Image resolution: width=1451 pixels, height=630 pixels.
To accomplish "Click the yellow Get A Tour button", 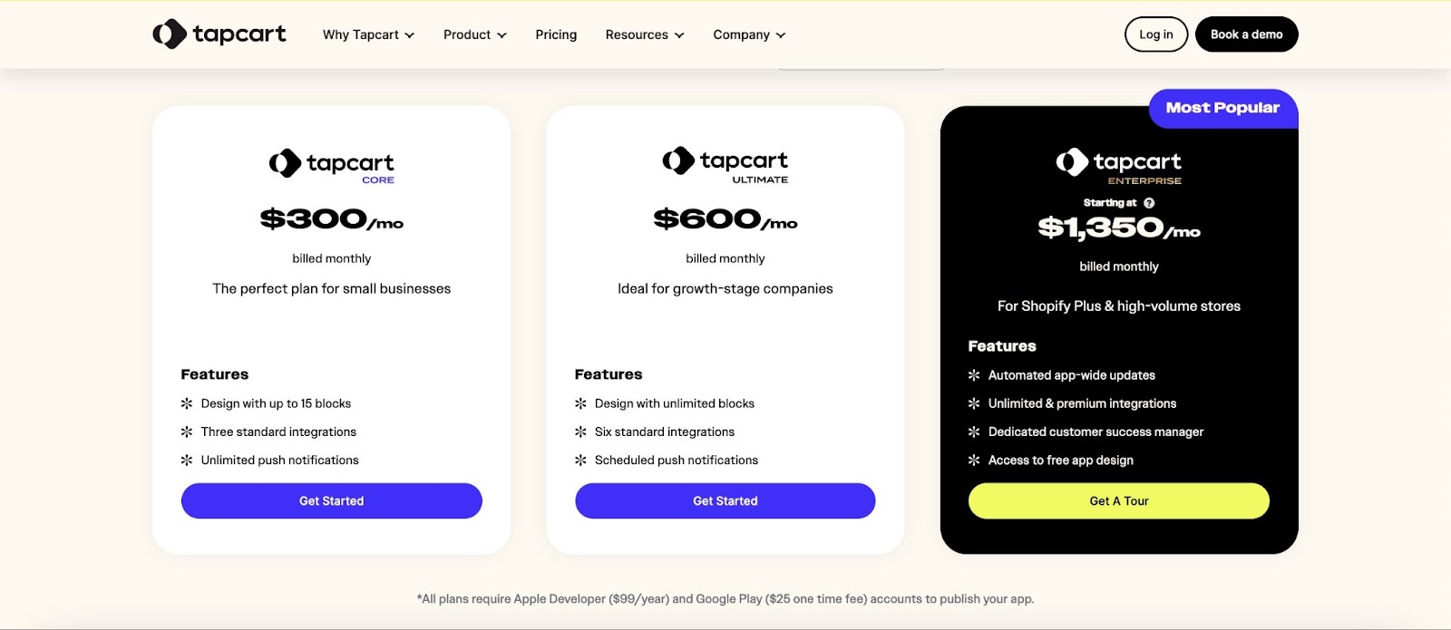I will point(1119,500).
